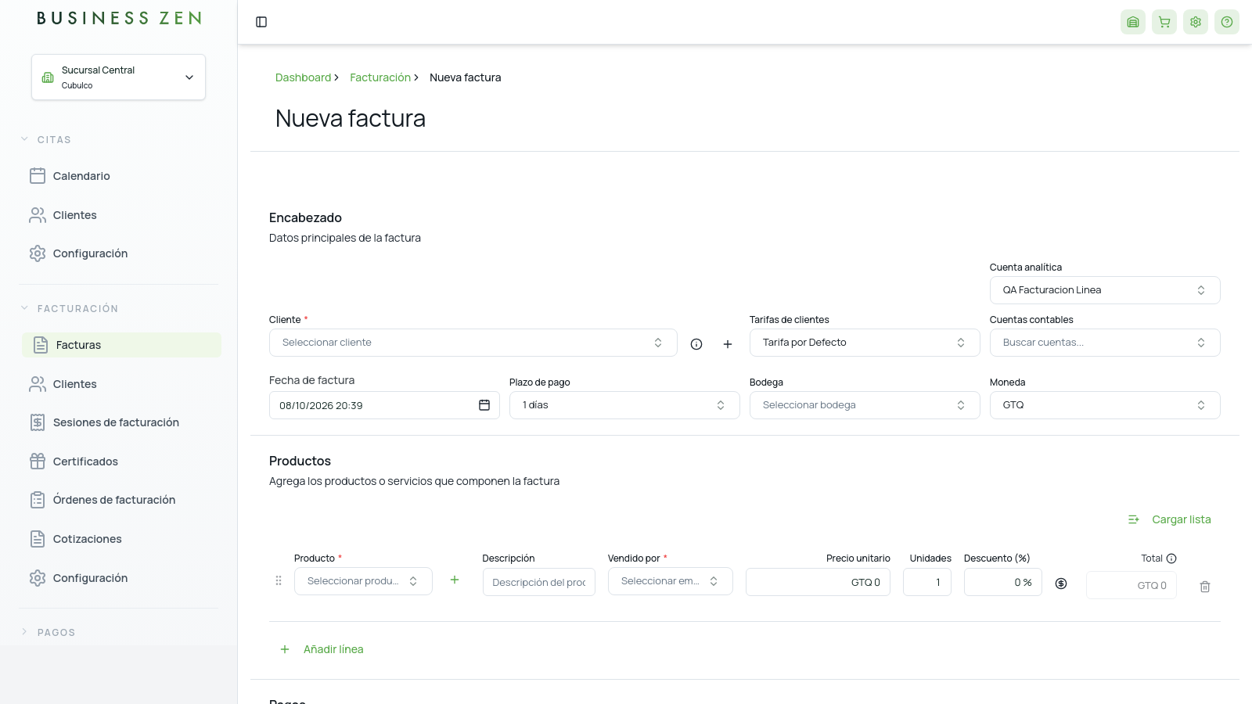Image resolution: width=1252 pixels, height=704 pixels.
Task: Add new product with green plus icon
Action: tap(455, 580)
